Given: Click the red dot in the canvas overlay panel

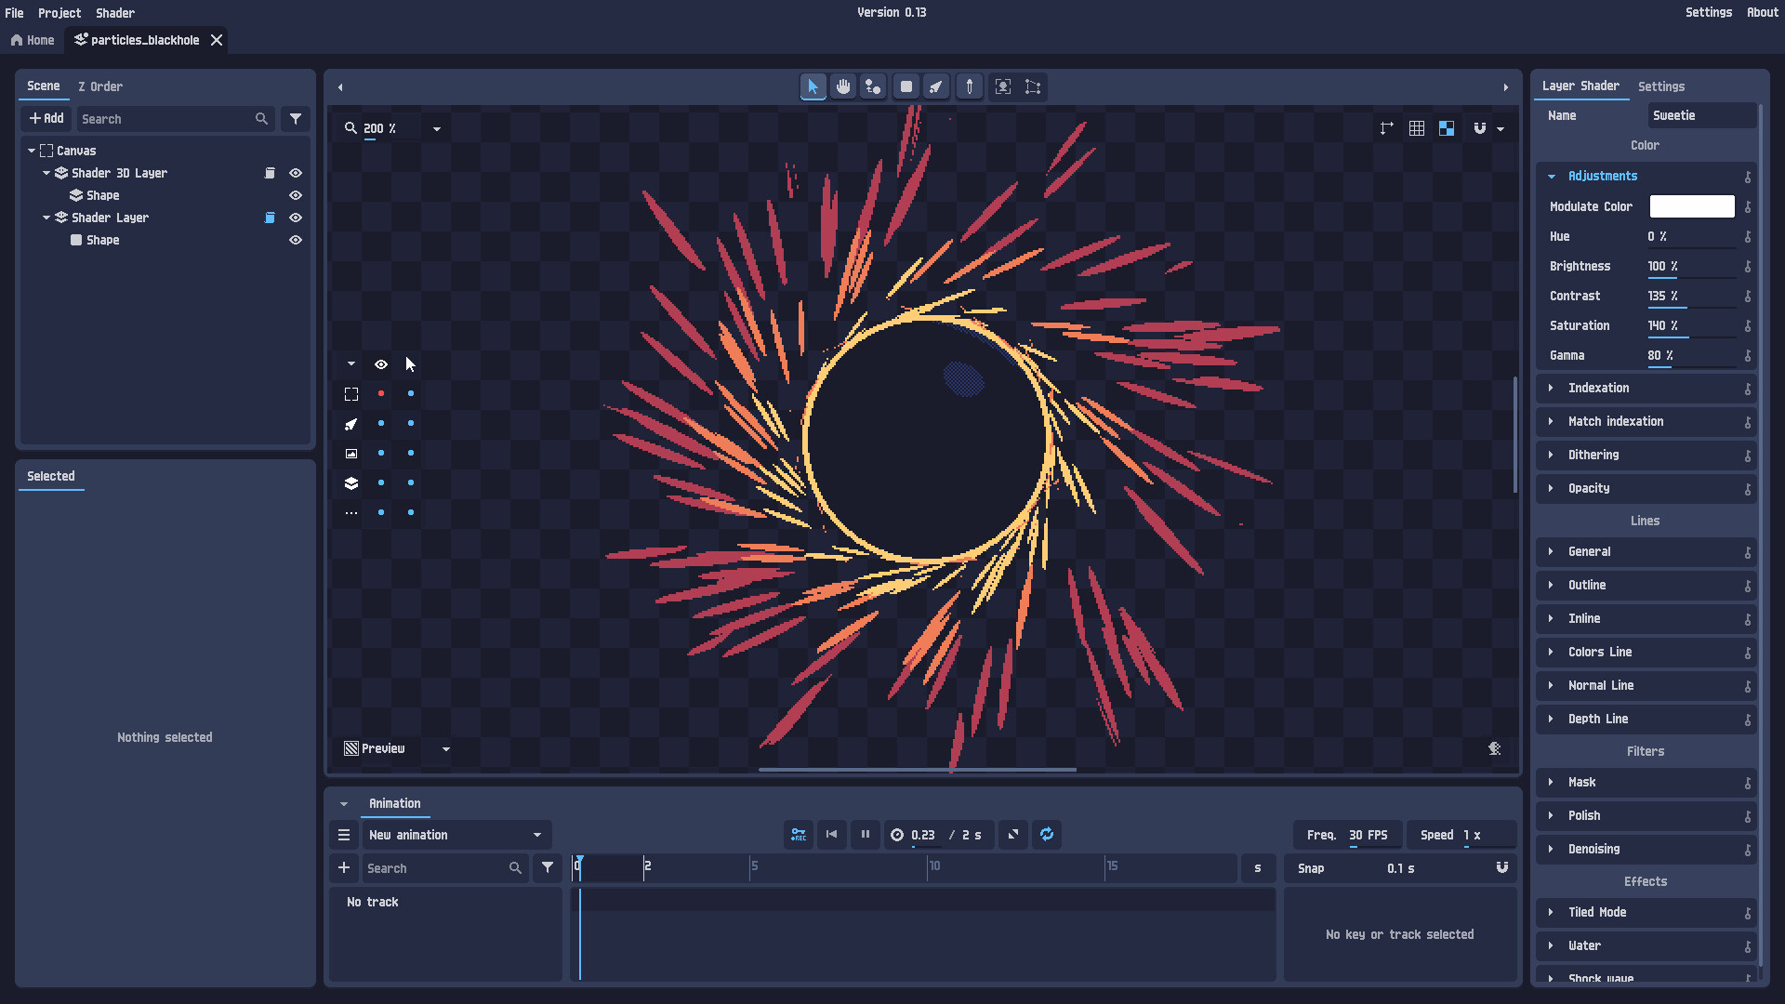Looking at the screenshot, I should pos(381,393).
